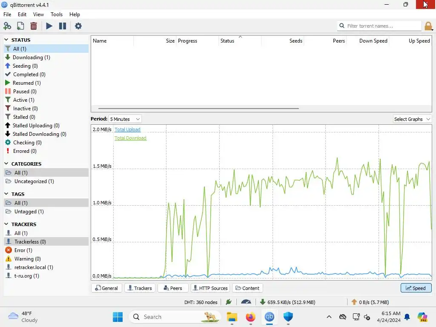Select the Resumed (1) status filter
This screenshot has width=436, height=327.
click(46, 83)
